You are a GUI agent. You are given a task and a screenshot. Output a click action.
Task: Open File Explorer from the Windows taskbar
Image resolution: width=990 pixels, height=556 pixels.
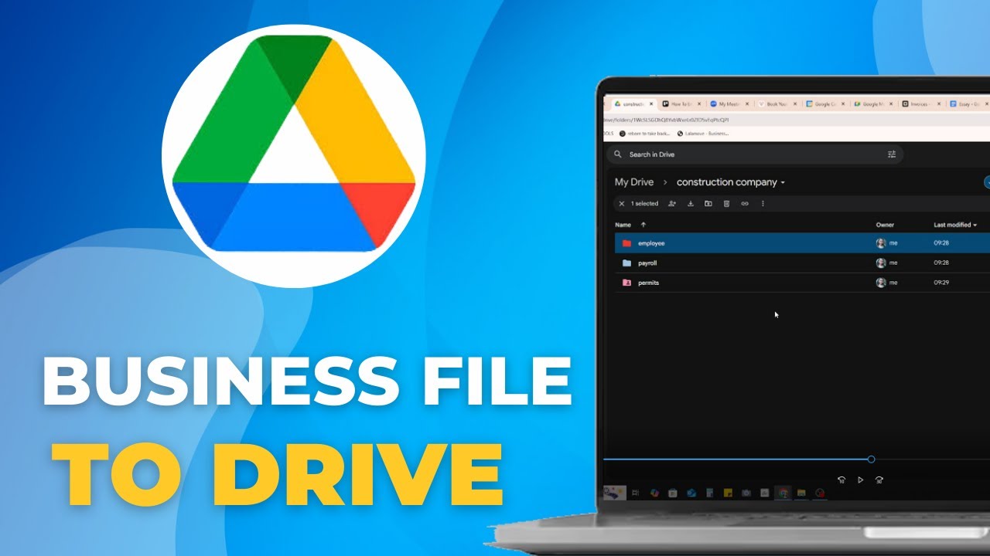[801, 493]
